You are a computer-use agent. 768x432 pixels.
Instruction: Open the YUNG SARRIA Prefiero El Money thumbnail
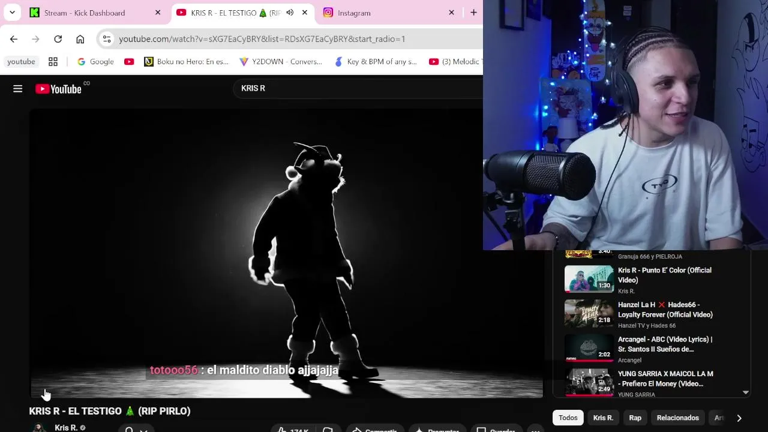point(589,382)
